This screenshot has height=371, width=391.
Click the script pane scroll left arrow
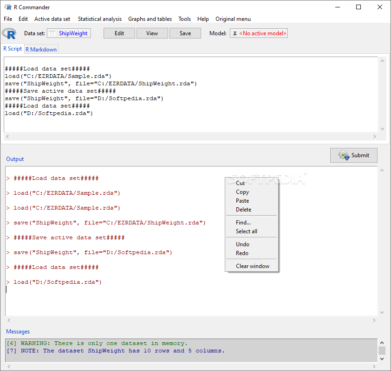coord(7,136)
